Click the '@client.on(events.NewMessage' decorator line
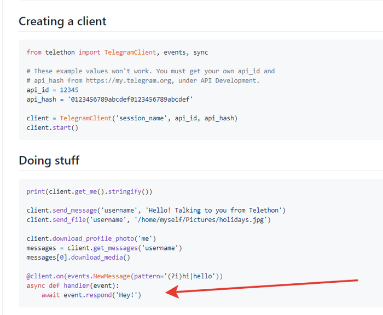The image size is (383, 315). coord(125,276)
